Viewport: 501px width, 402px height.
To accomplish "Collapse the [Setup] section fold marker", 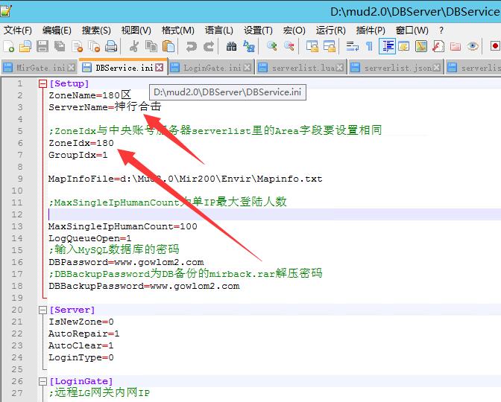I will tap(42, 83).
